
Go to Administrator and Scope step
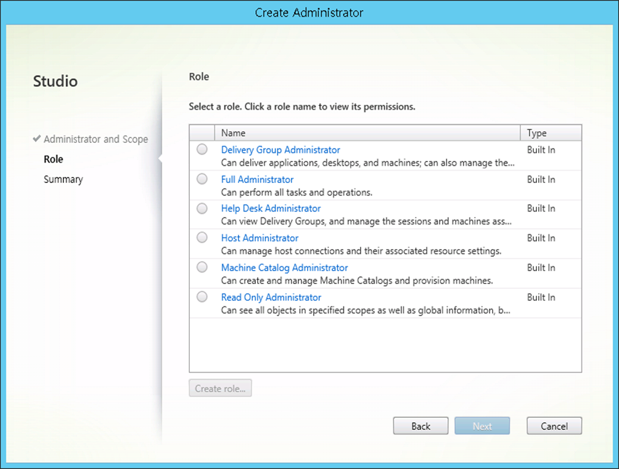pyautogui.click(x=96, y=139)
